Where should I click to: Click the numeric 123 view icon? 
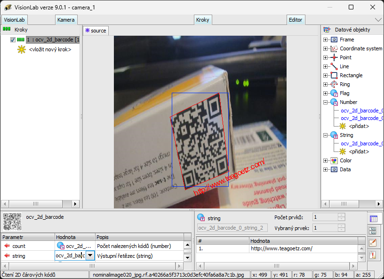[x=373, y=231]
